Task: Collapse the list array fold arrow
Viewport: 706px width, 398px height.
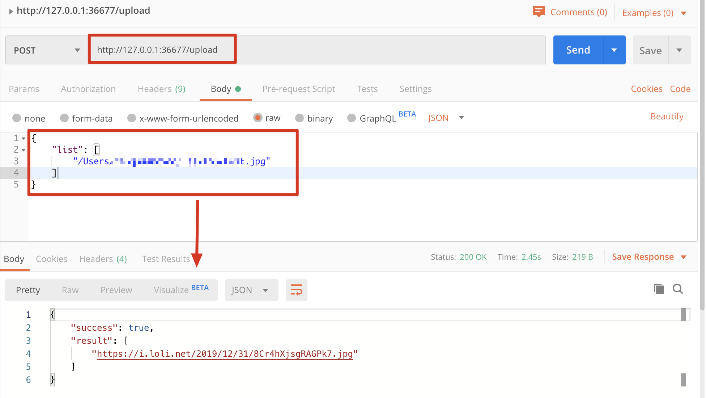Action: tap(24, 150)
